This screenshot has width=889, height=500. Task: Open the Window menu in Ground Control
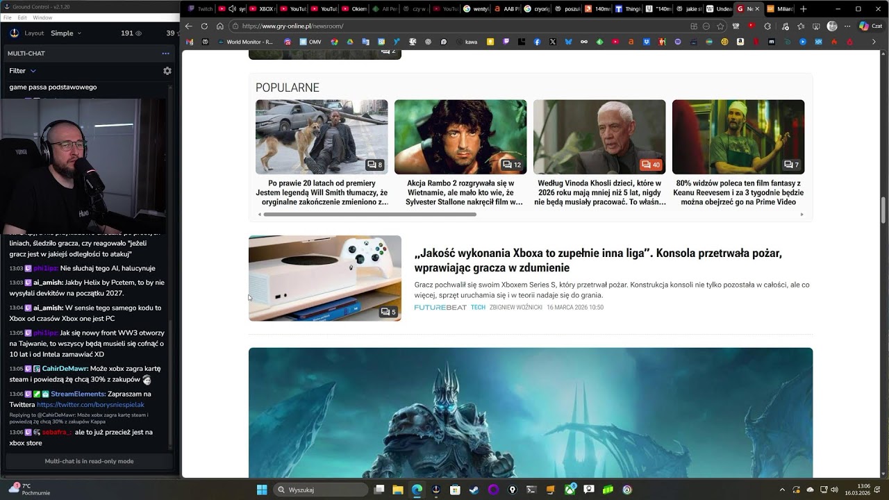(x=42, y=17)
